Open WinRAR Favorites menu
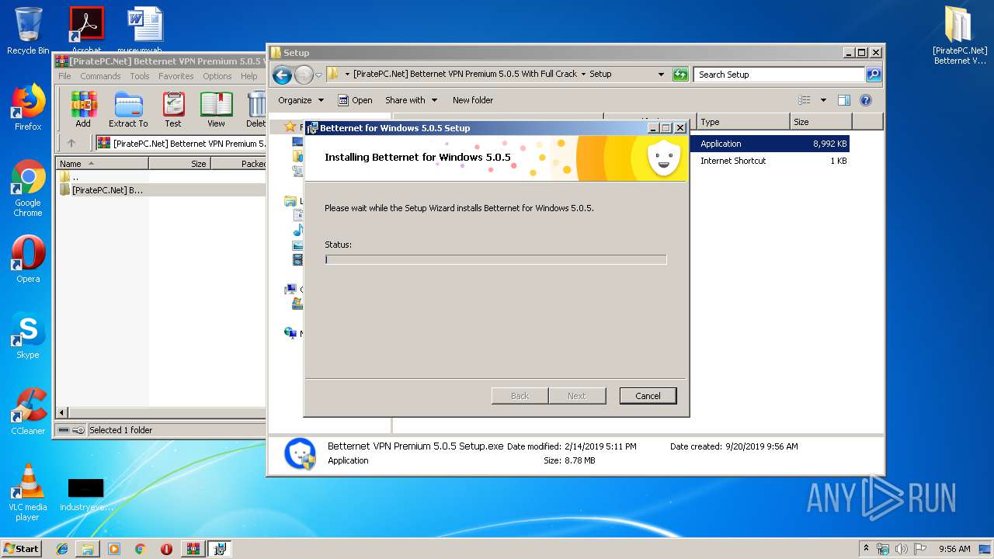This screenshot has width=994, height=559. coord(176,76)
